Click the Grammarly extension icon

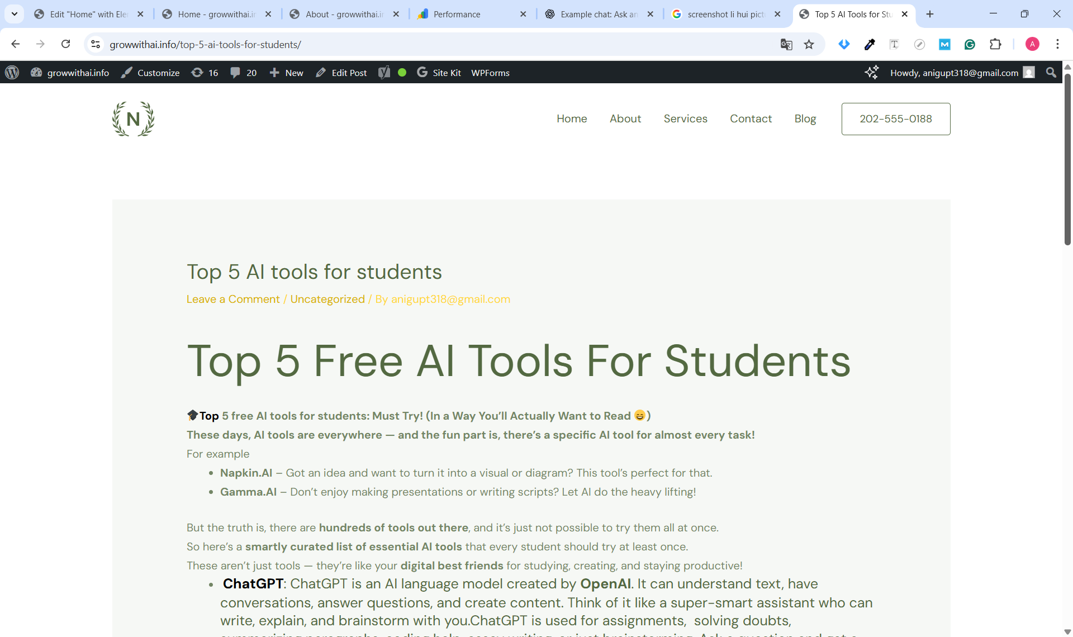pos(970,44)
